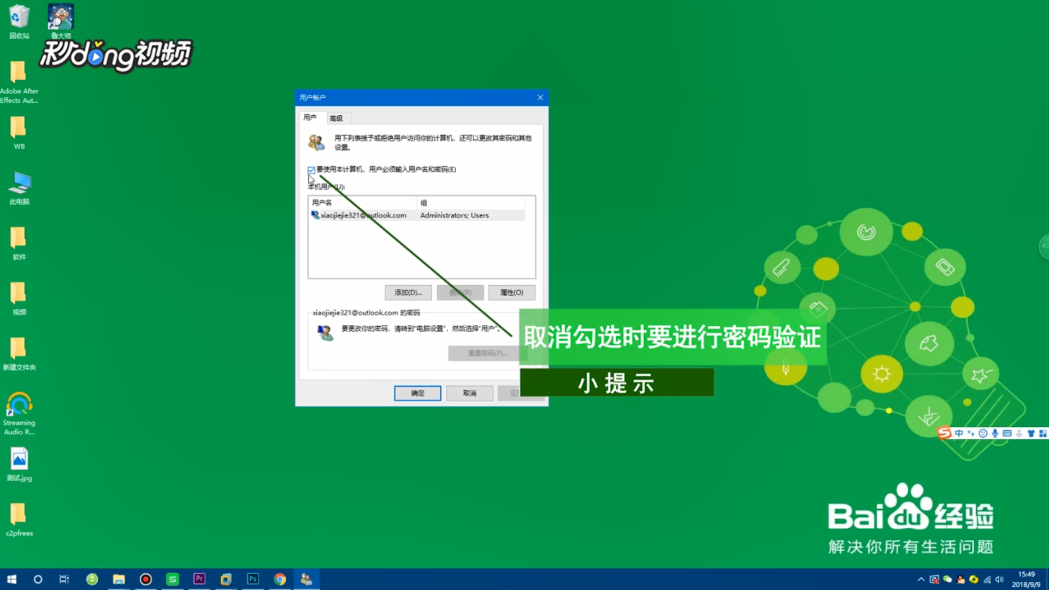
Task: Open Photoshop from the taskbar
Action: (253, 579)
